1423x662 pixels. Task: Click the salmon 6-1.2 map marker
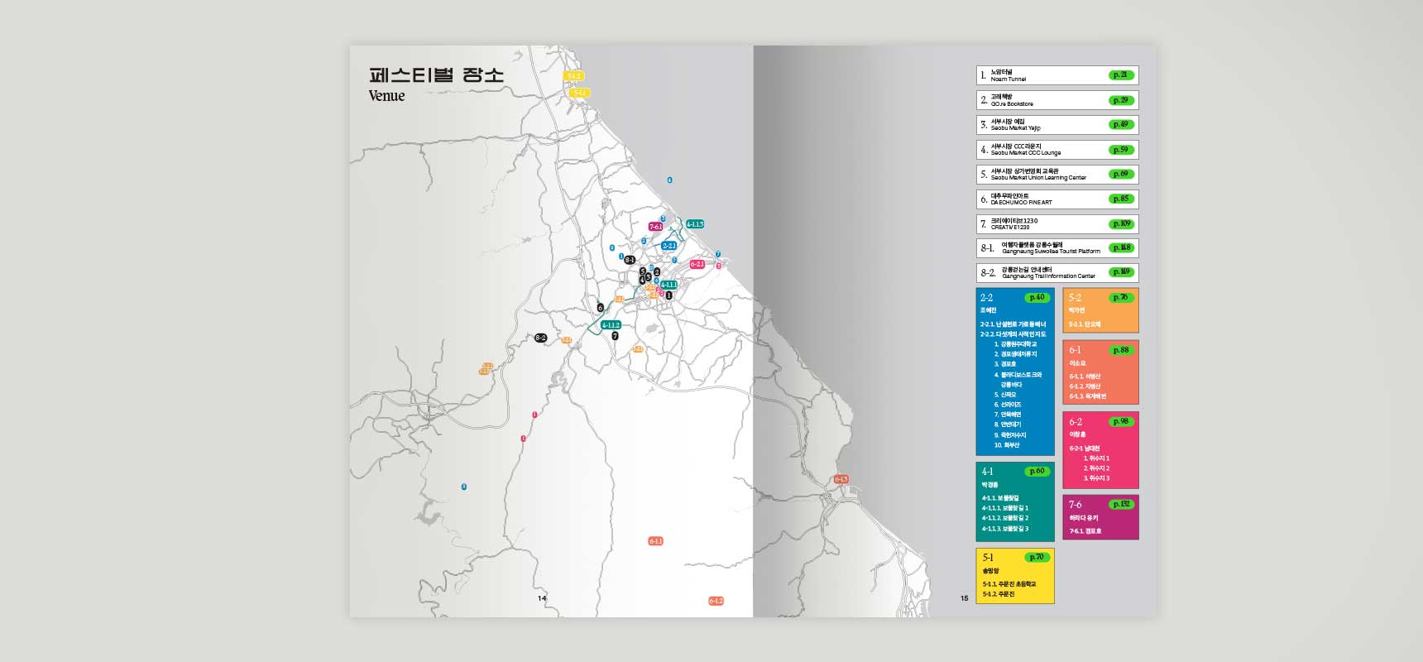pos(716,601)
